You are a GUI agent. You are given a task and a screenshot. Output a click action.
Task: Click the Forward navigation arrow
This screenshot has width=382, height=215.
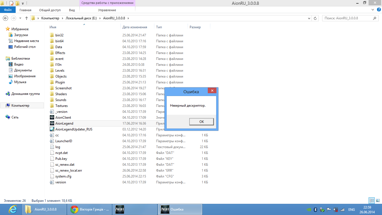point(13,18)
